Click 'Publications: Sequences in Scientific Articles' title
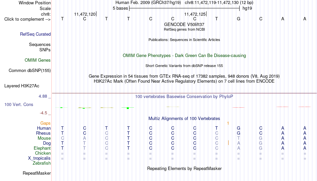Viewport: 317px width, 181px height. [x=184, y=40]
